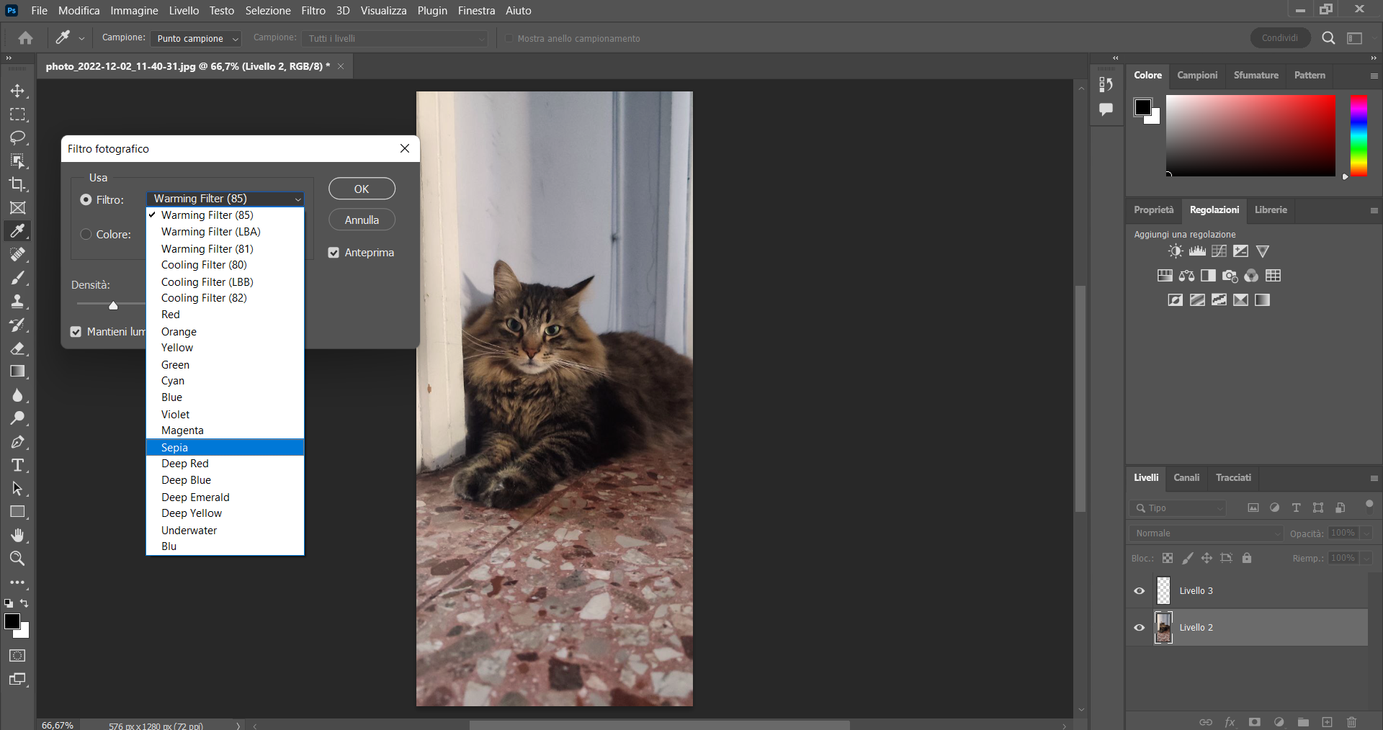Choose Sepia from the filter list
Screen dimensions: 1383x730
[174, 448]
